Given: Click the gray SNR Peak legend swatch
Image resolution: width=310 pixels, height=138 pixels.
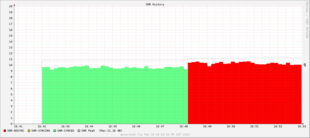Looking at the screenshot, I should (x=79, y=131).
